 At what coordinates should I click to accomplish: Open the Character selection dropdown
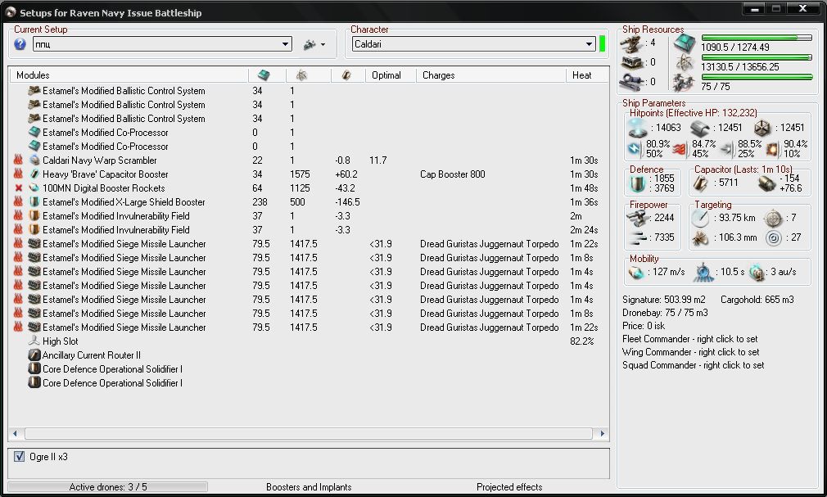(x=590, y=44)
